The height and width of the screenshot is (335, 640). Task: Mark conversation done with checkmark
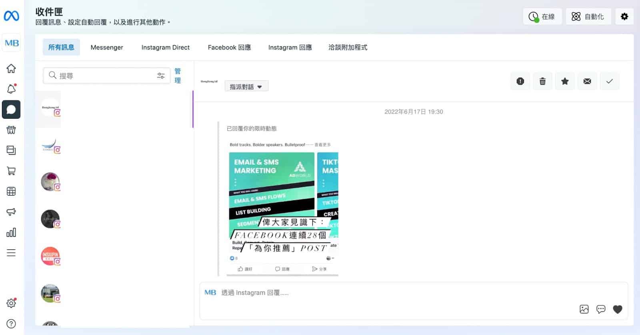(610, 81)
